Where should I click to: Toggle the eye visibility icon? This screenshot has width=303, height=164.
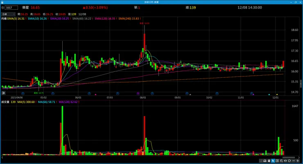[x=285, y=161]
